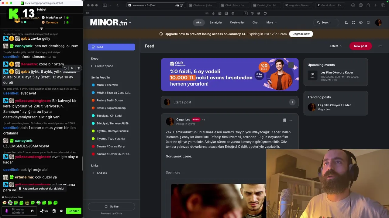Go back in Safari
This screenshot has height=218, width=389.
[118, 5]
